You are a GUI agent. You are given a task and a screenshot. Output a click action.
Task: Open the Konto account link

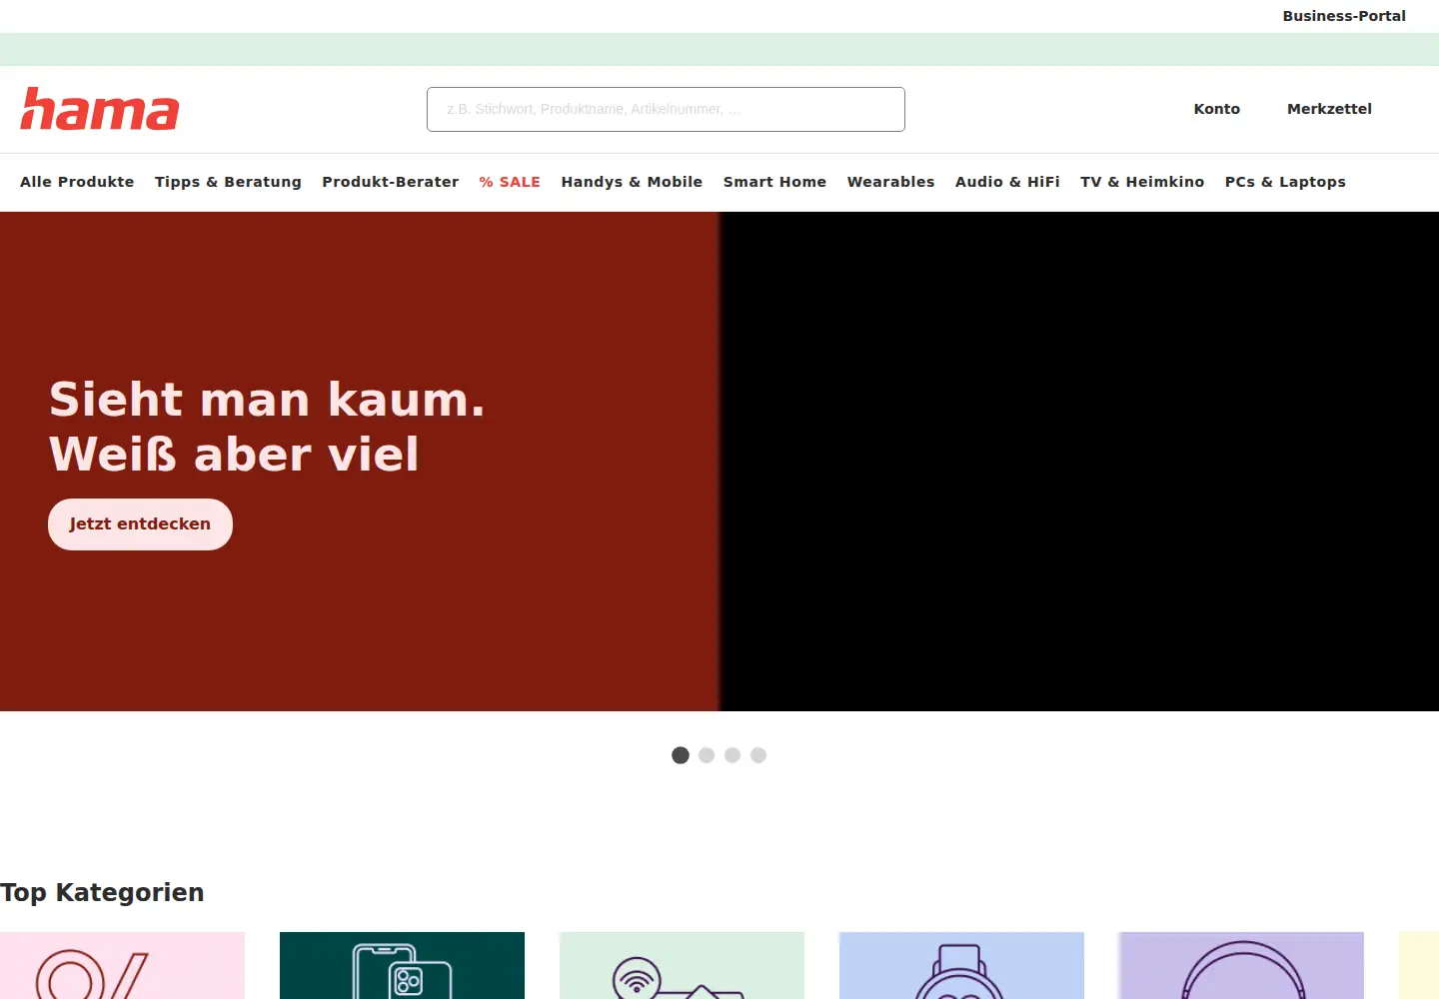point(1216,109)
